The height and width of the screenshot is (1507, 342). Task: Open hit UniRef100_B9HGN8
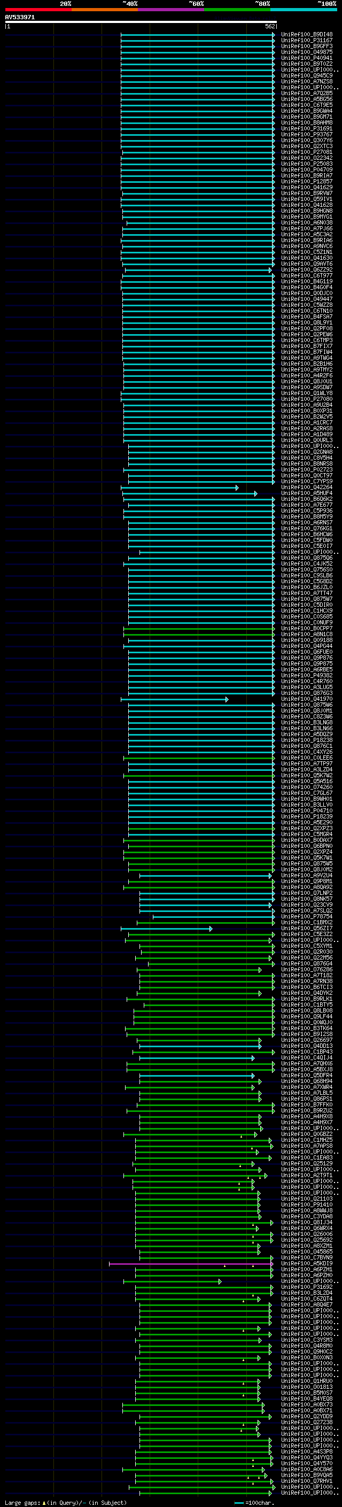pyautogui.click(x=307, y=211)
